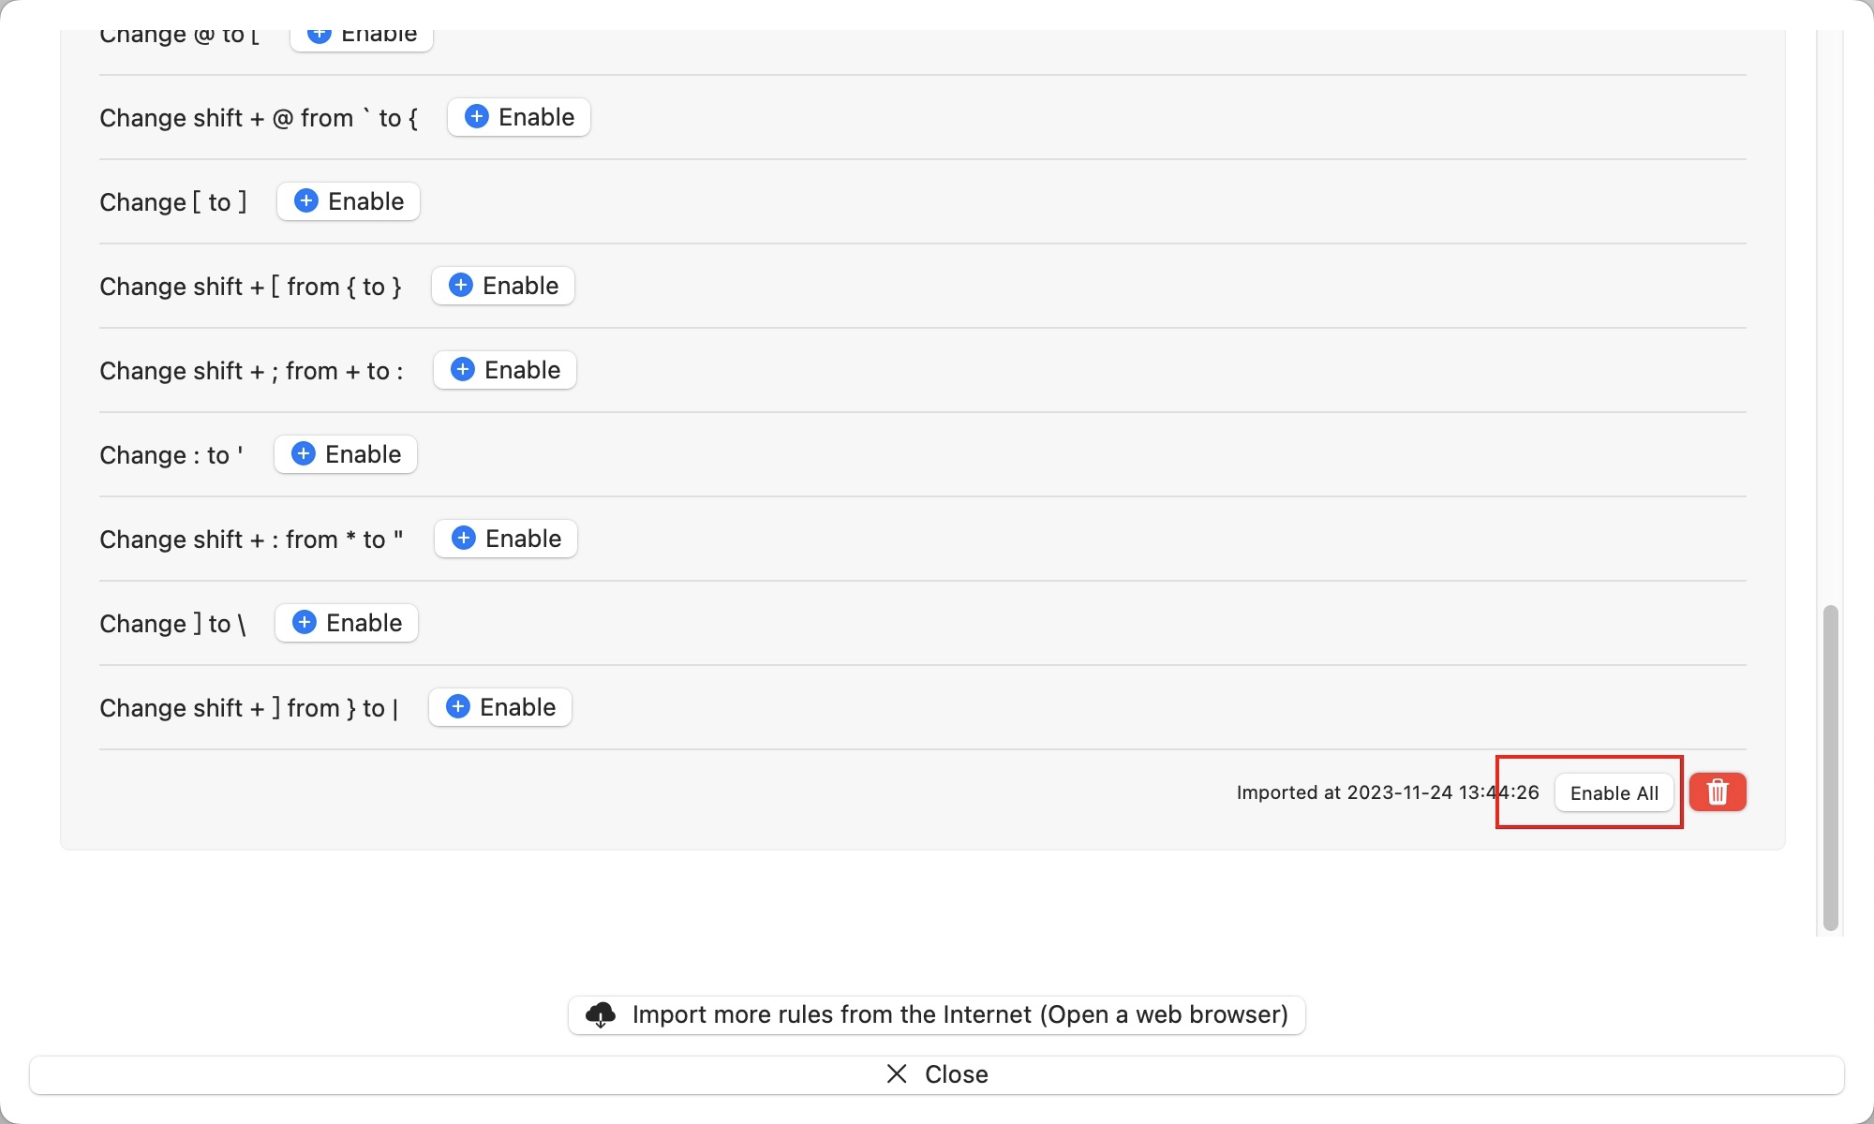This screenshot has height=1124, width=1874.
Task: Click the X icon beside Close
Action: pos(897,1073)
